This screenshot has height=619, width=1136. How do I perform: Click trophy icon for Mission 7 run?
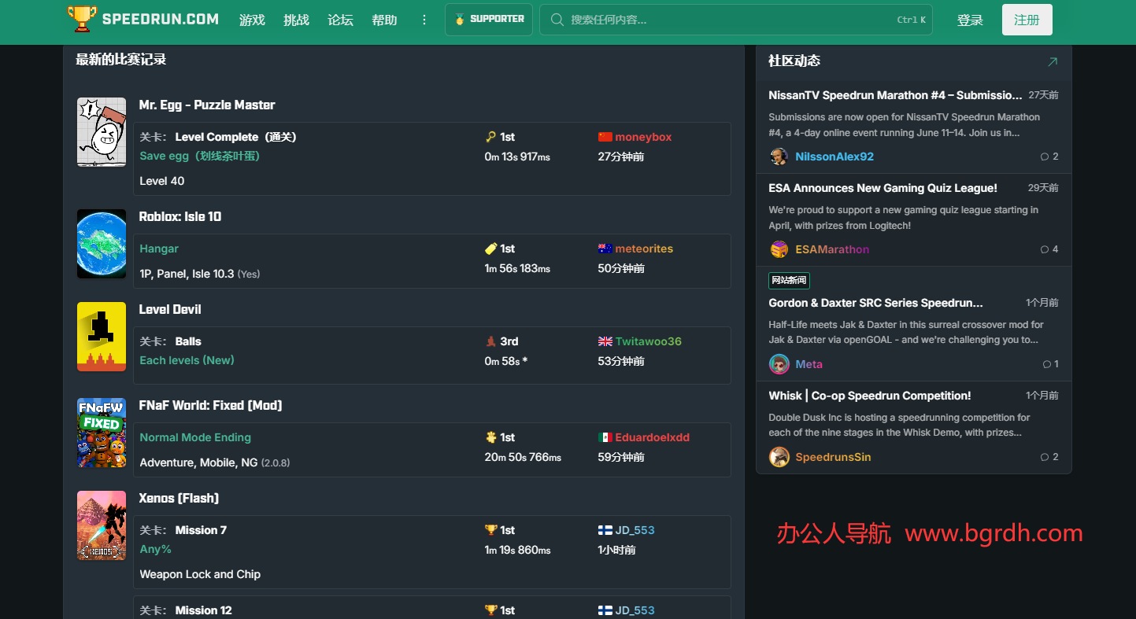490,530
